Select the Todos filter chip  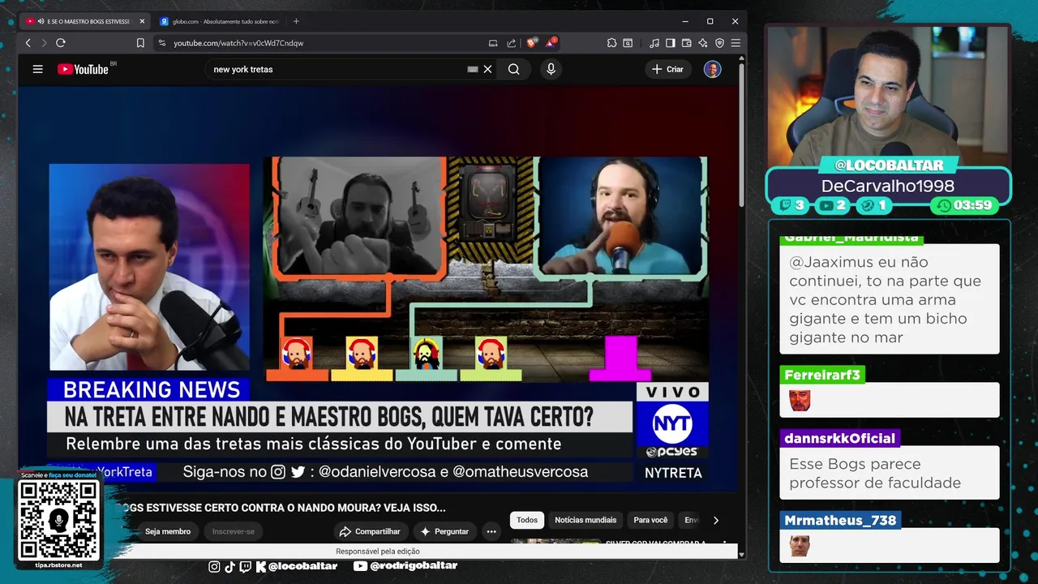pos(527,520)
